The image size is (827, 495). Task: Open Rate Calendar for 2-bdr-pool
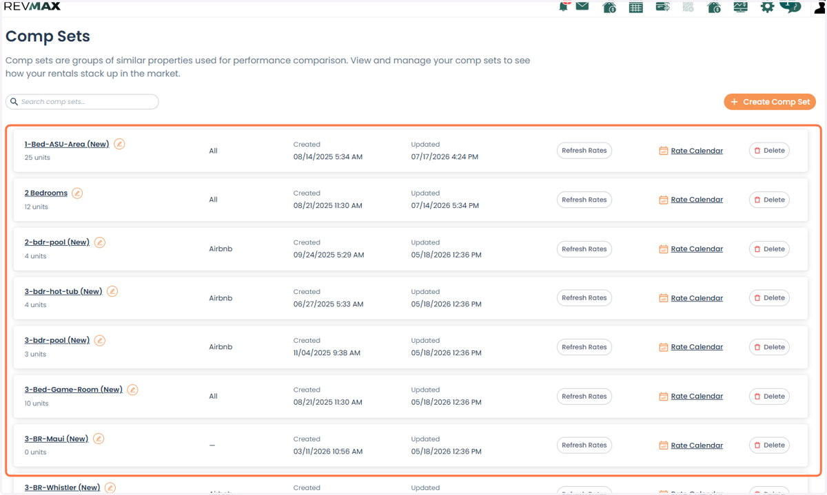click(x=691, y=249)
